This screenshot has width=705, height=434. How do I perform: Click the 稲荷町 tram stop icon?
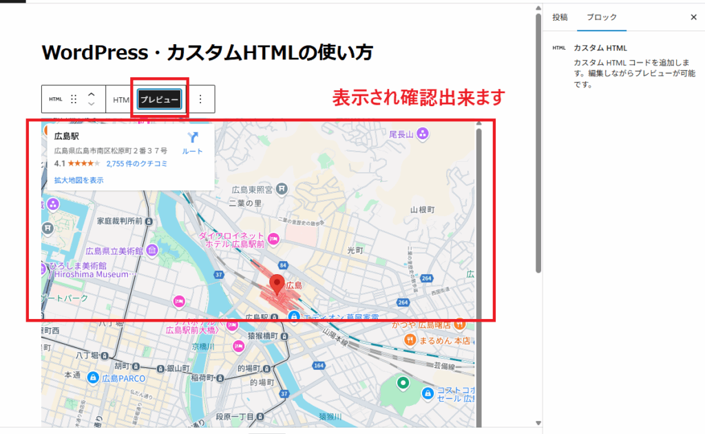pyautogui.click(x=220, y=378)
